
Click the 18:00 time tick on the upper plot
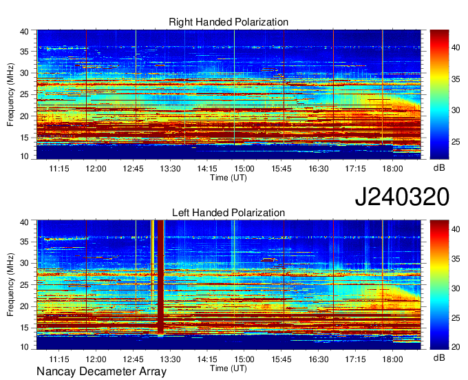tap(392, 169)
